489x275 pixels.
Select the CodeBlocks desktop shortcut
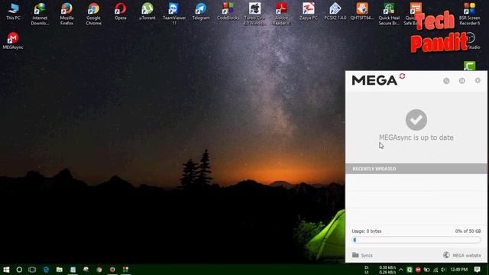(x=228, y=11)
